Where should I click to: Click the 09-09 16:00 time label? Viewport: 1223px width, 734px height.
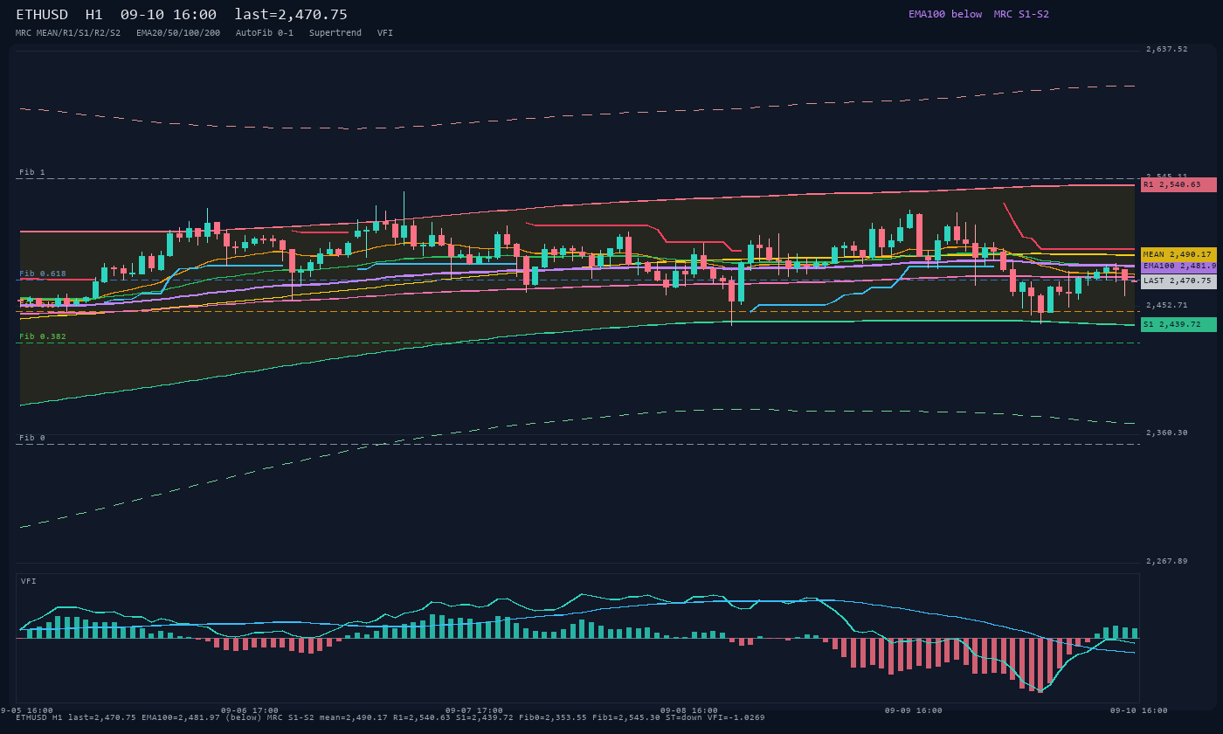pyautogui.click(x=914, y=710)
